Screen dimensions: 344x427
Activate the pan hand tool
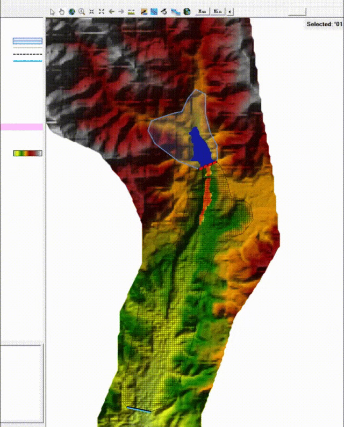point(62,11)
